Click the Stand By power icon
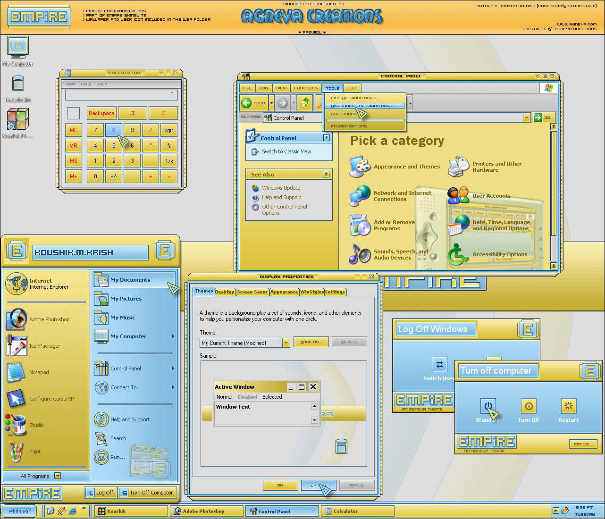 click(x=488, y=406)
